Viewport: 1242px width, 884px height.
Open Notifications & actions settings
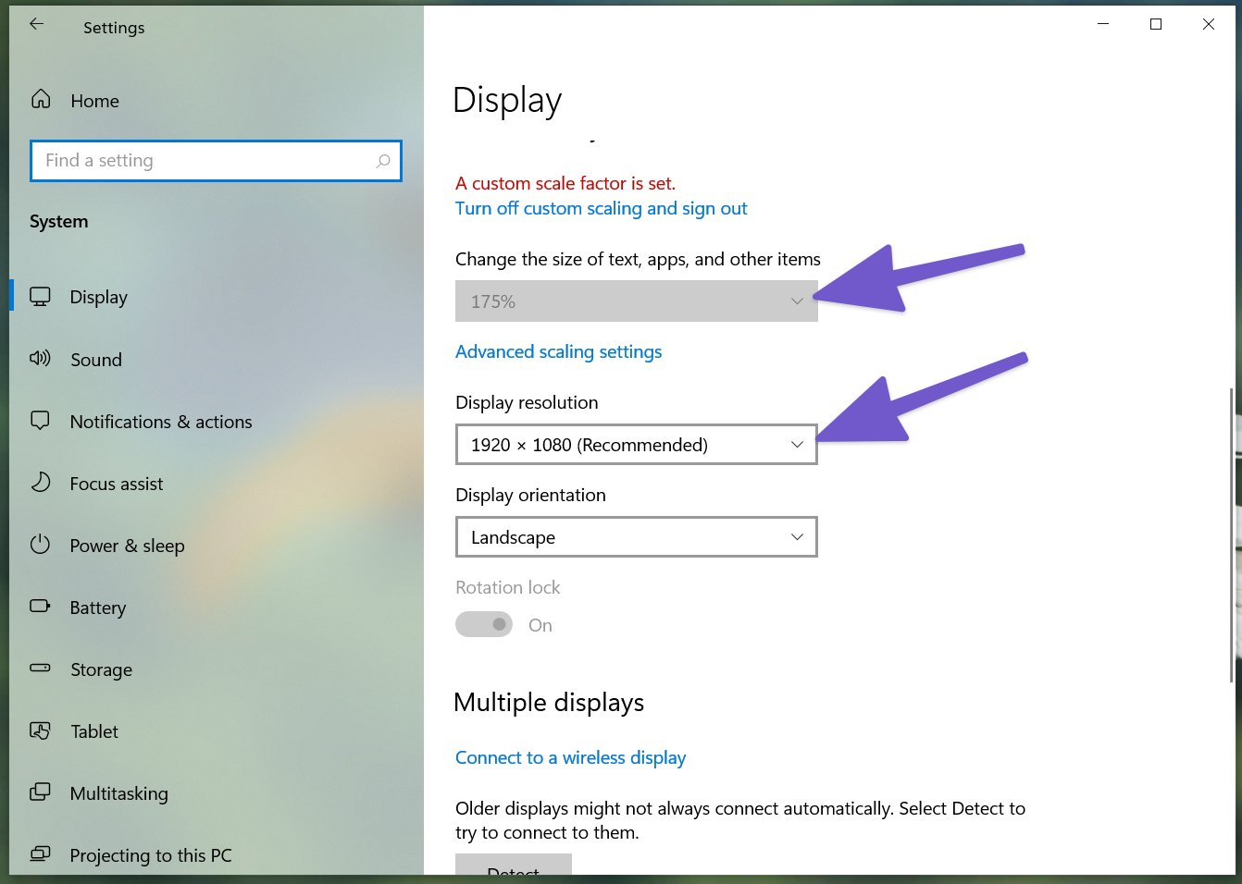tap(161, 422)
